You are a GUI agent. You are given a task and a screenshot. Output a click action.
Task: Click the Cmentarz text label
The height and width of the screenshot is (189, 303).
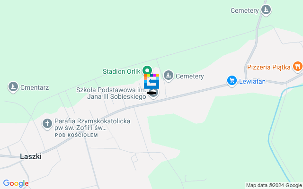(x=35, y=87)
